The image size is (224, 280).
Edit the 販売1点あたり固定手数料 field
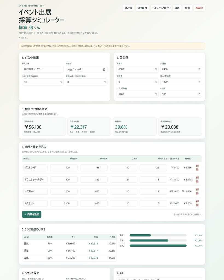pyautogui.click(x=86, y=82)
